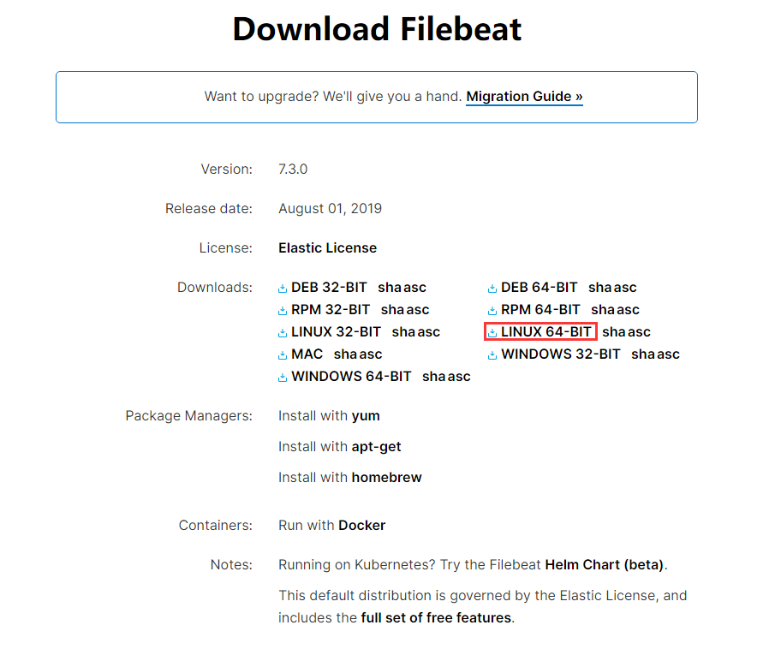Screen dimensions: 781x649
Task: Click the download icon beside WINDOWS 64-BIT
Action: [x=283, y=376]
